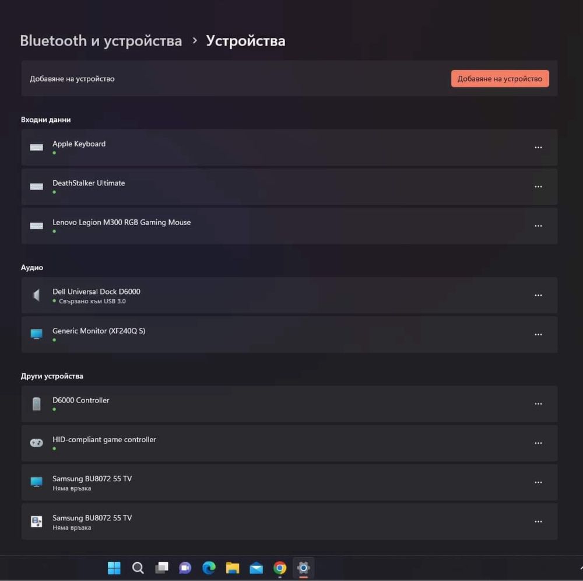Open more options for Samsung TV with monitor icon

[x=538, y=482]
